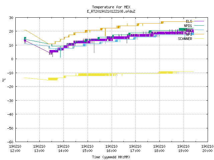Click the x-axis time label 13:00
Screen dimensions: 214x160
39,151
